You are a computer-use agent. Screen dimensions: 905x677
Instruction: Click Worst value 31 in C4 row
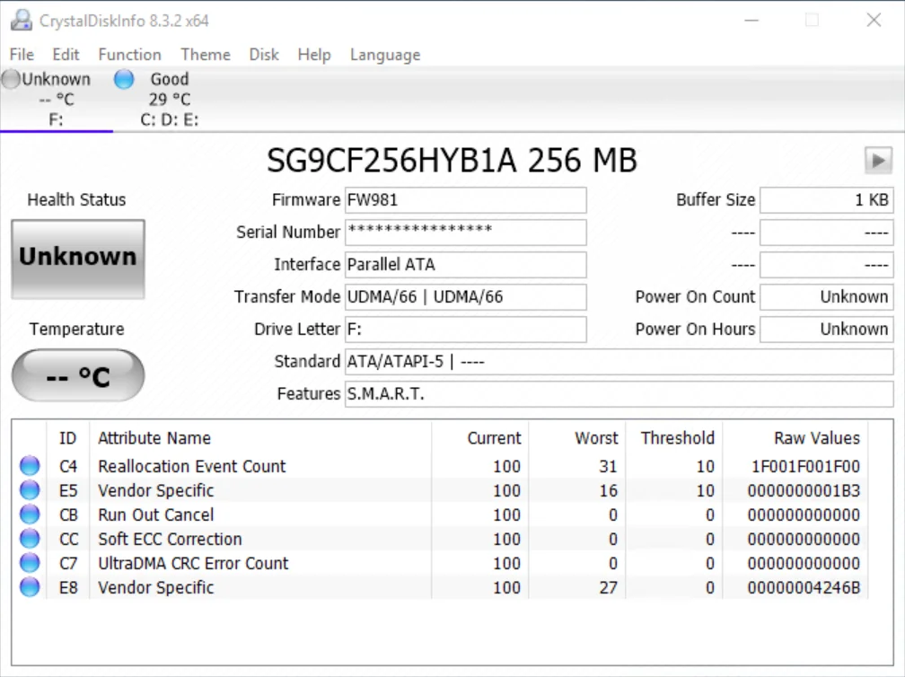point(608,466)
